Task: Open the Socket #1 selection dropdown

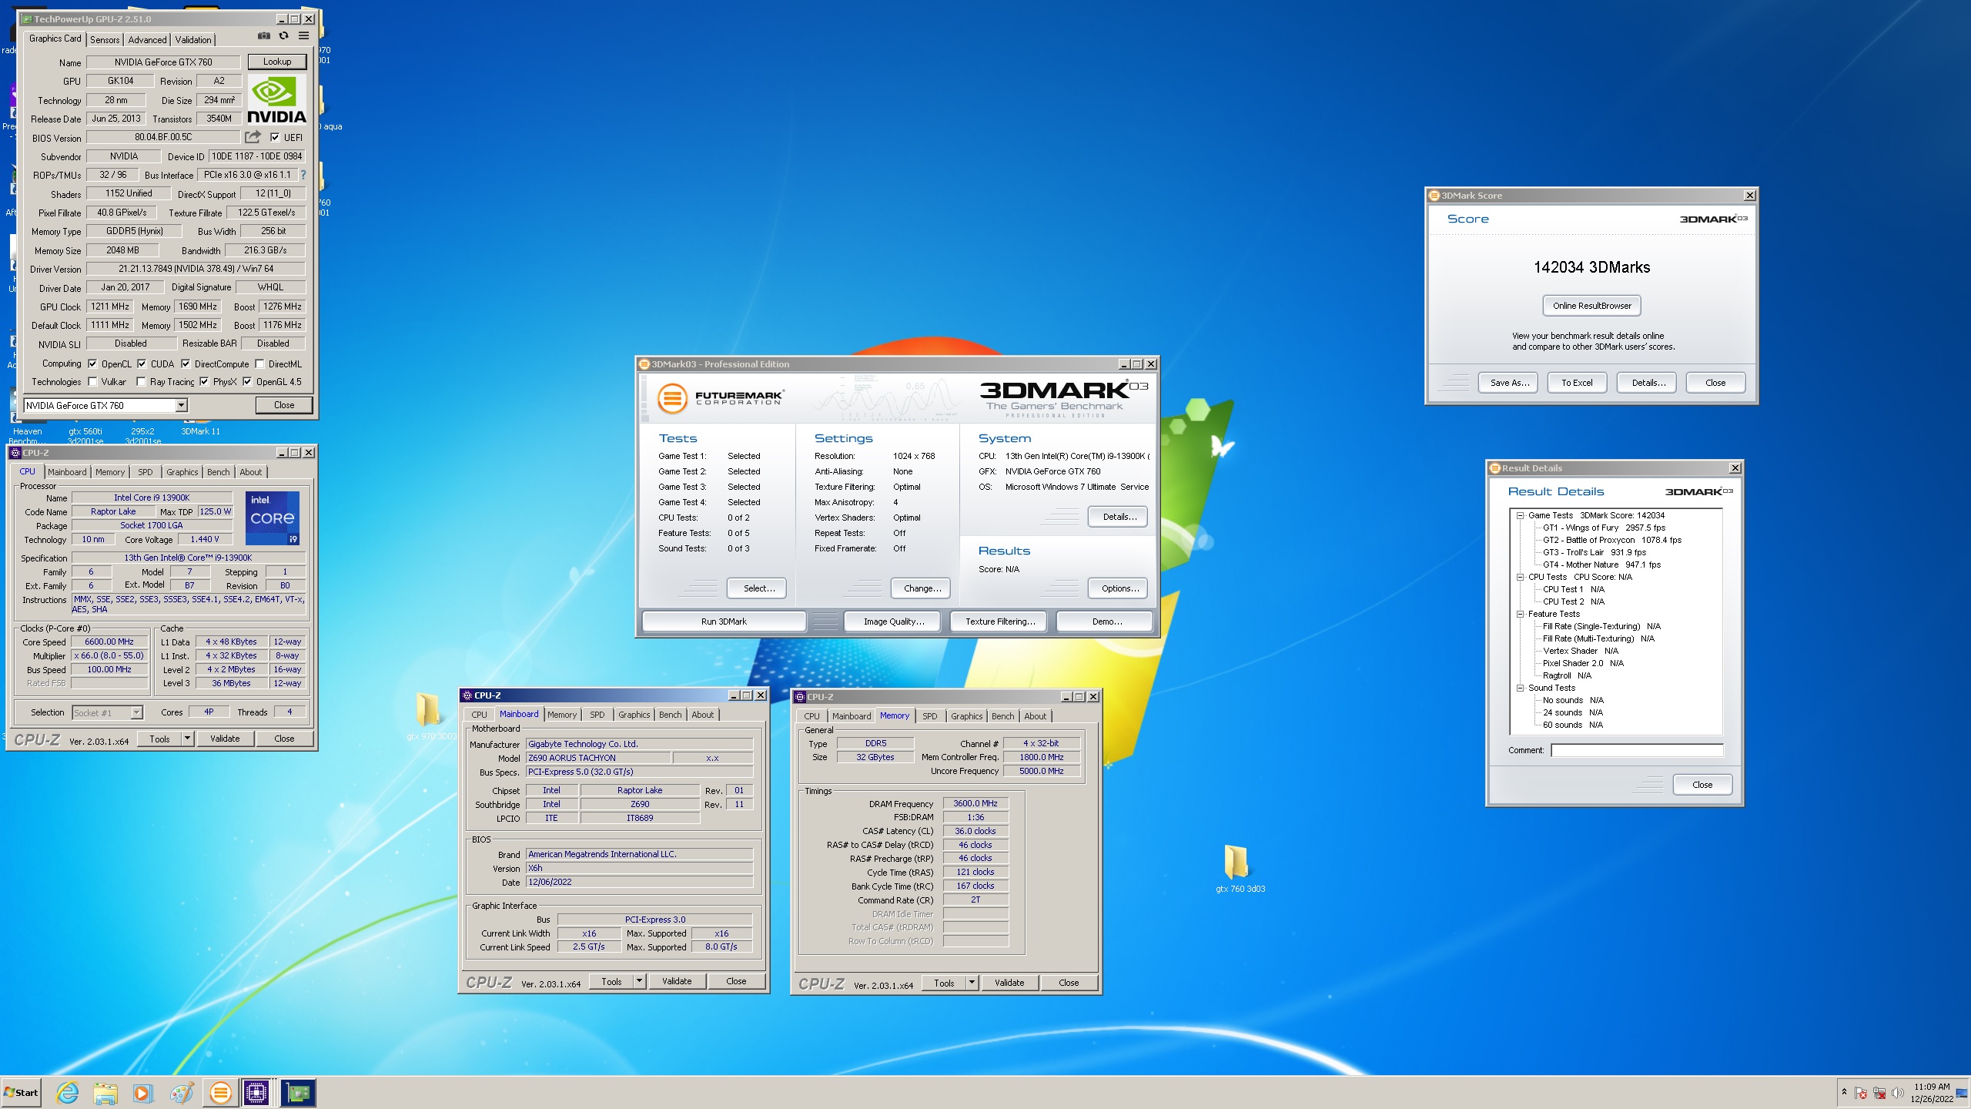Action: click(x=136, y=713)
